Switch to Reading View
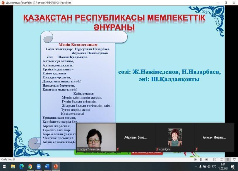Screen dimensions: 238x171 (228, 160)
